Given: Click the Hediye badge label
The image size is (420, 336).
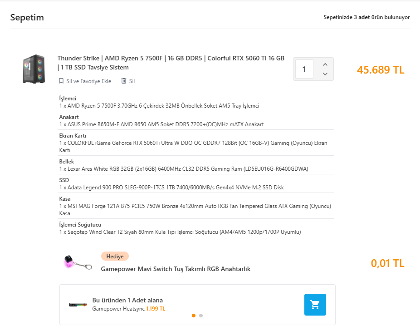Looking at the screenshot, I should click(x=115, y=257).
